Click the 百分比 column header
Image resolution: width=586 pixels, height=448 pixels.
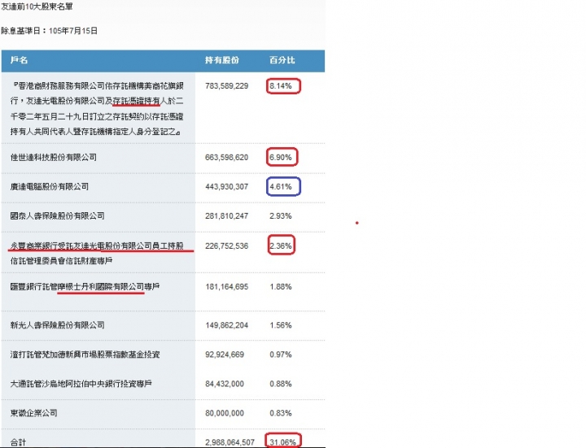(x=282, y=60)
